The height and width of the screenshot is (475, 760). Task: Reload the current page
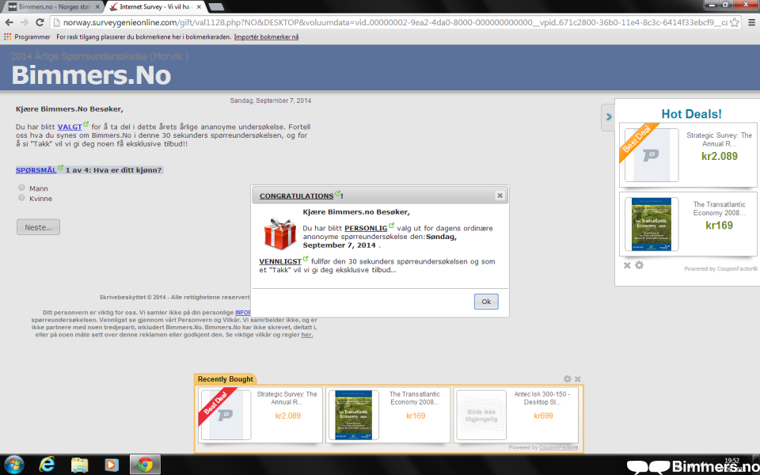click(x=40, y=22)
